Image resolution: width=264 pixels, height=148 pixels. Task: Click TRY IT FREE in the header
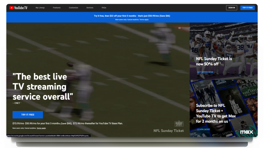(247, 8)
